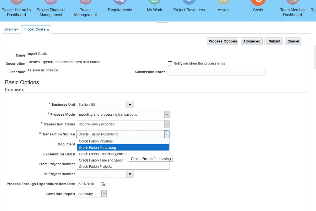Click the 'Creates expenditure items and cost distribution...' description
This screenshot has height=211, width=316.
65,62
